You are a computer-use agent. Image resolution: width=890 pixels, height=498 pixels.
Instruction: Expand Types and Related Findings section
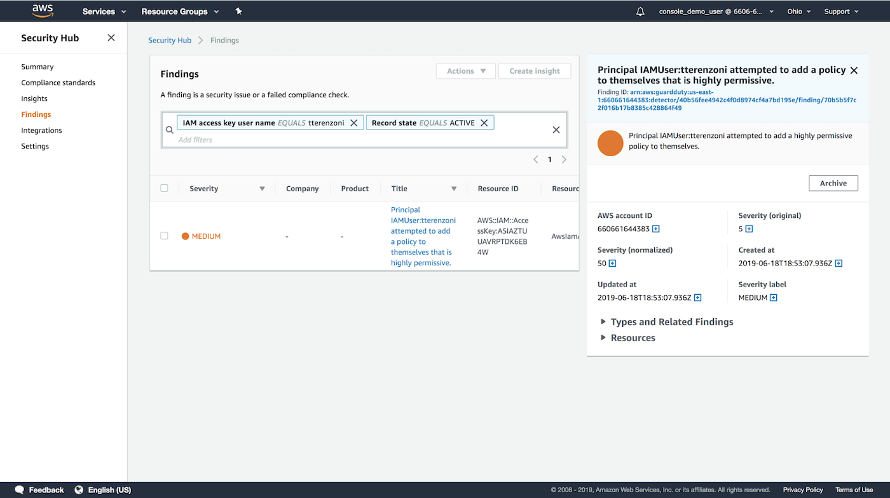click(x=671, y=322)
